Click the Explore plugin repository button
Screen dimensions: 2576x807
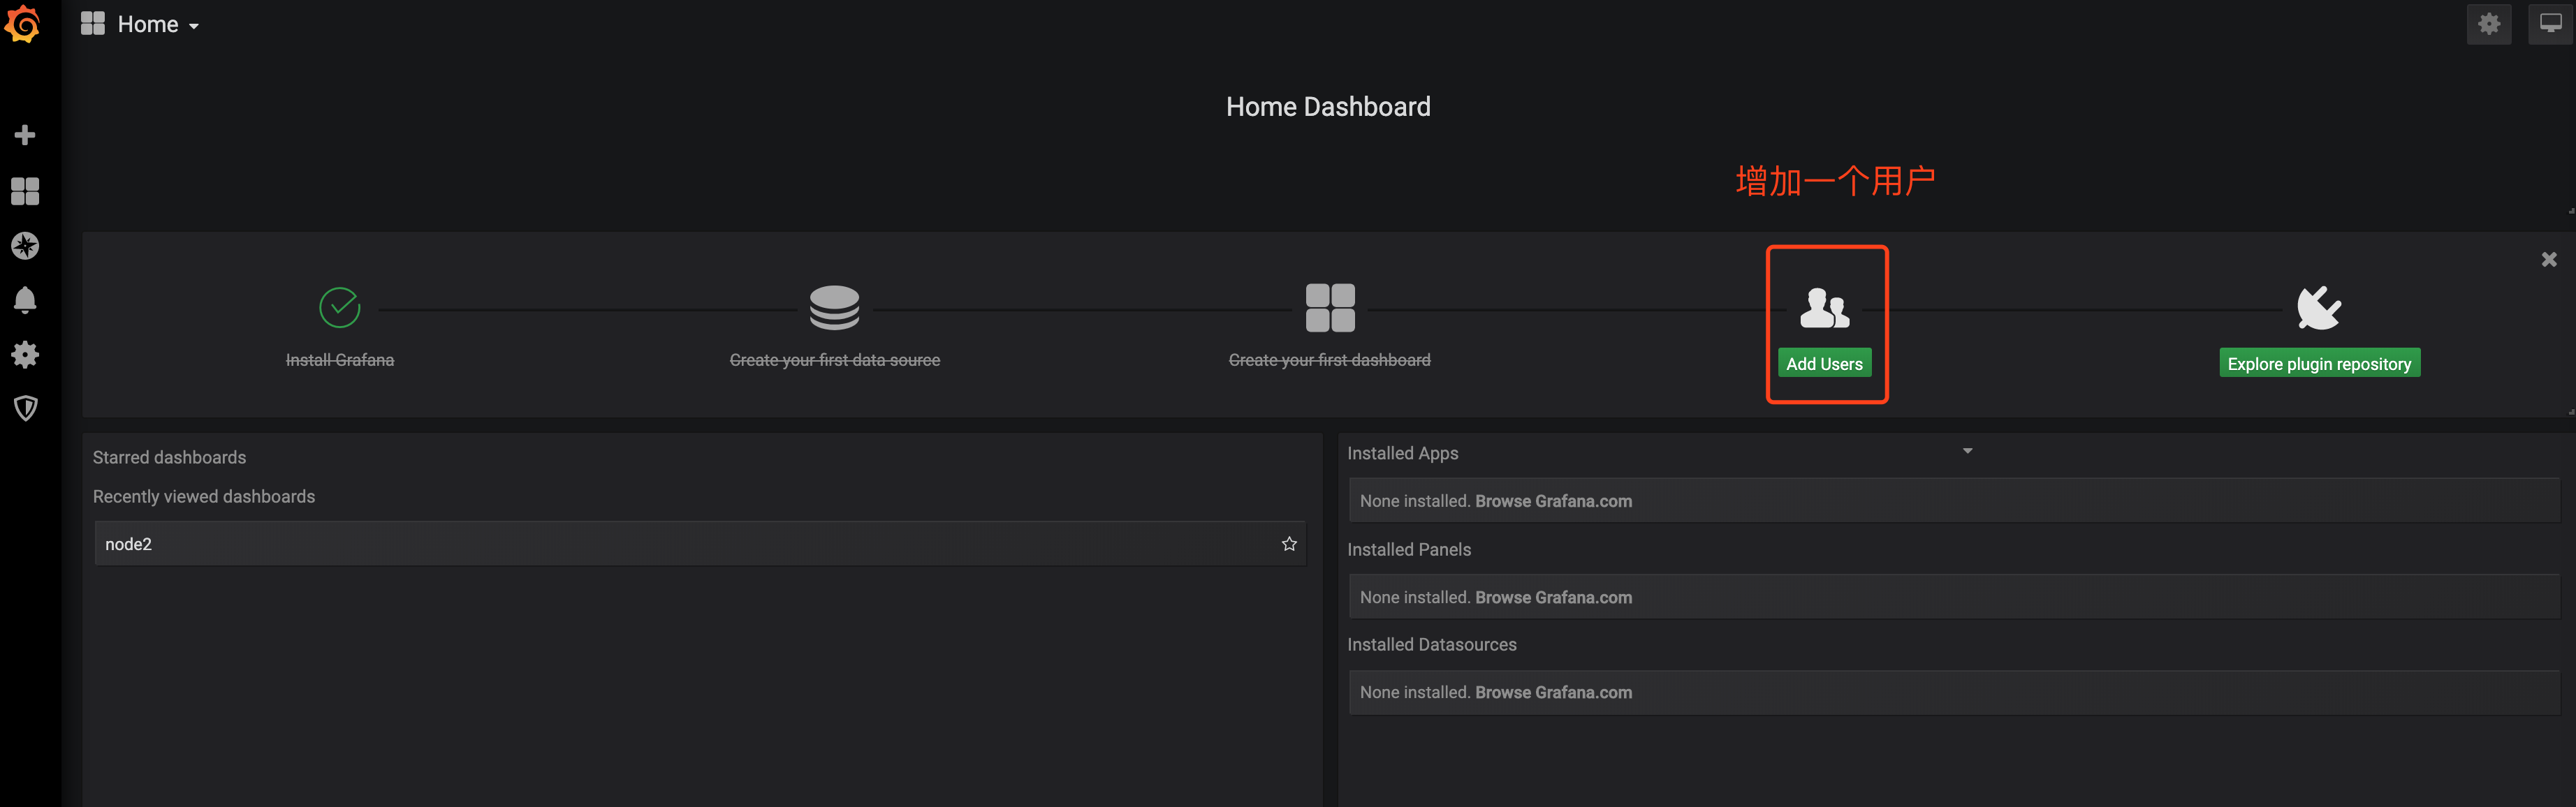(2319, 363)
